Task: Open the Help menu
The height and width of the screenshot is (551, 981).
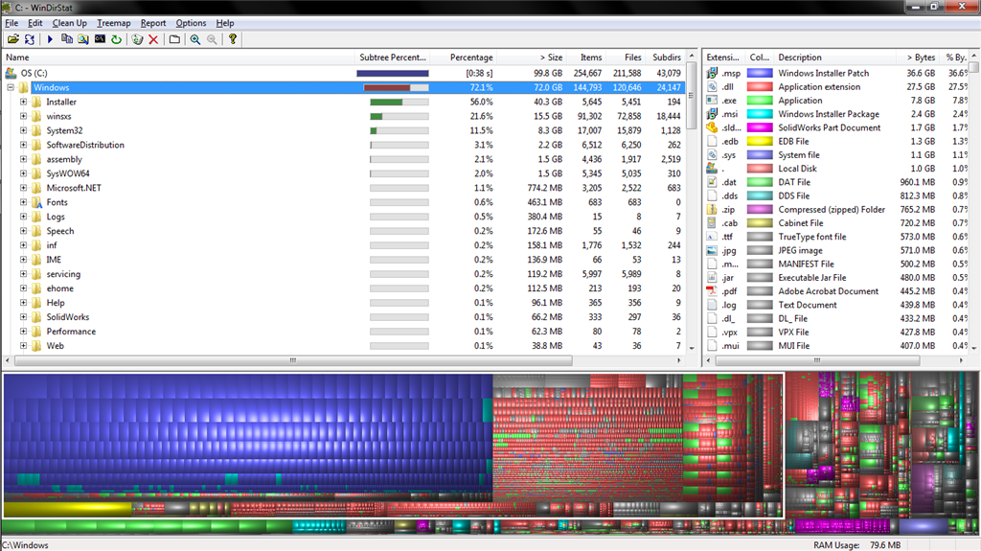Action: [x=224, y=23]
